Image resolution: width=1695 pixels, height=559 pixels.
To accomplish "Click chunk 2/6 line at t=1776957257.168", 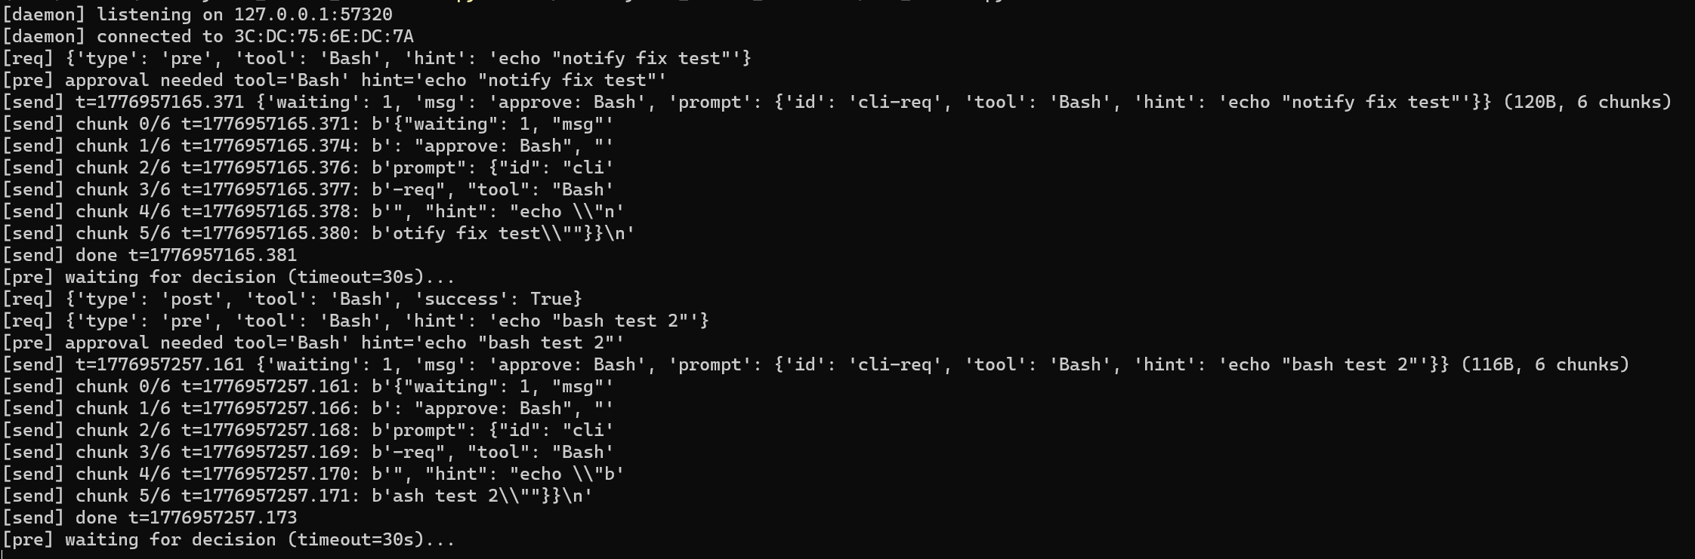I will click(307, 430).
